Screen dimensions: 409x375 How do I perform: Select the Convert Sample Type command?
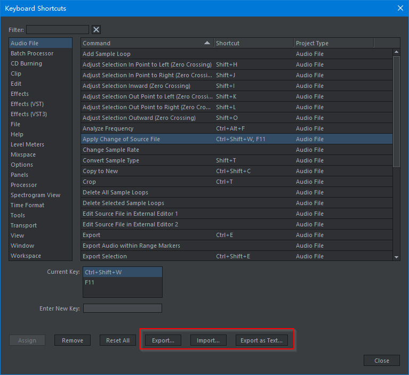[x=147, y=160]
